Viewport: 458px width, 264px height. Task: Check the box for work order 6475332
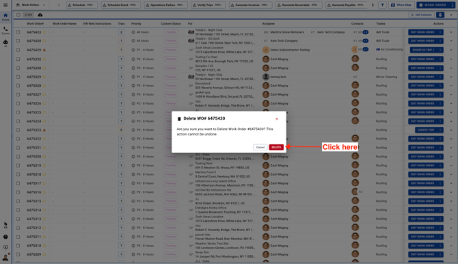[18, 59]
